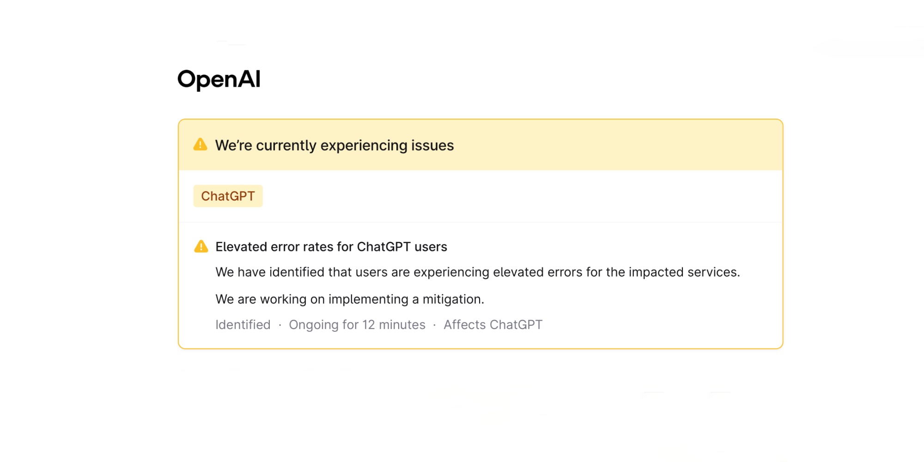Select the ChatGPT component tag
Viewport: 924px width, 462px height.
pyautogui.click(x=228, y=196)
